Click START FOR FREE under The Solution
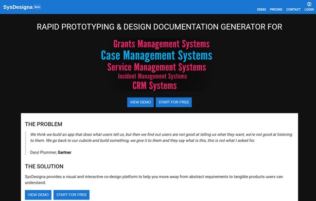The height and width of the screenshot is (201, 316). [x=71, y=195]
